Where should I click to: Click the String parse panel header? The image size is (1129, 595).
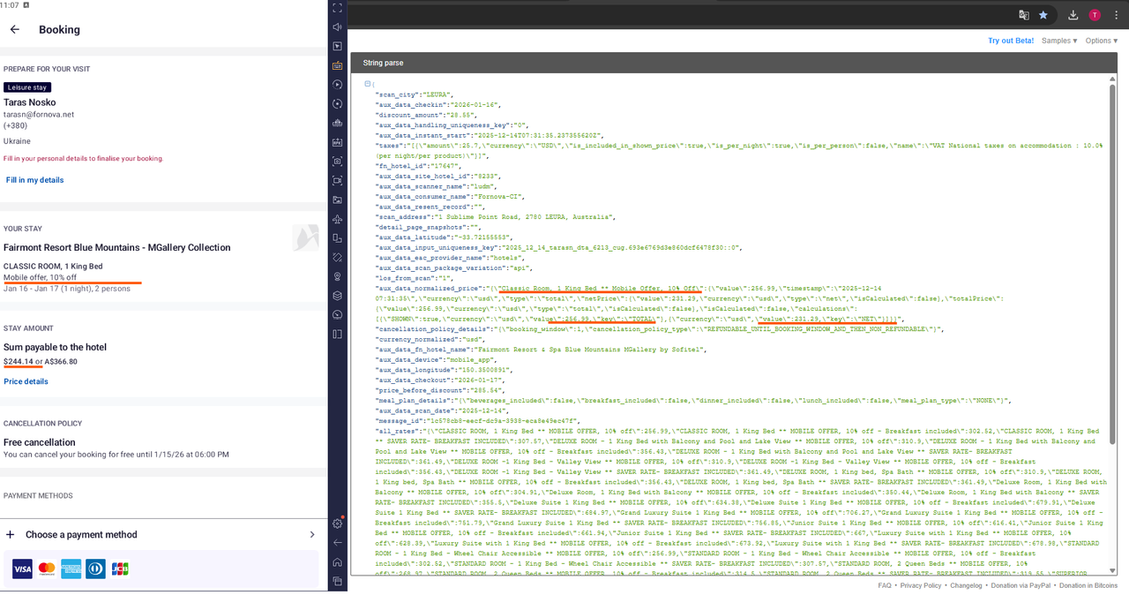pos(736,63)
